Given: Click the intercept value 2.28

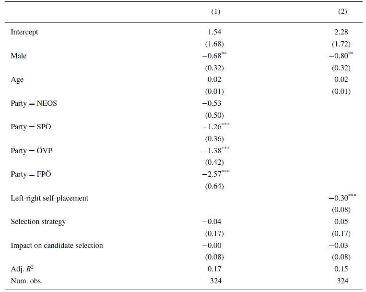Looking at the screenshot, I should point(342,32).
